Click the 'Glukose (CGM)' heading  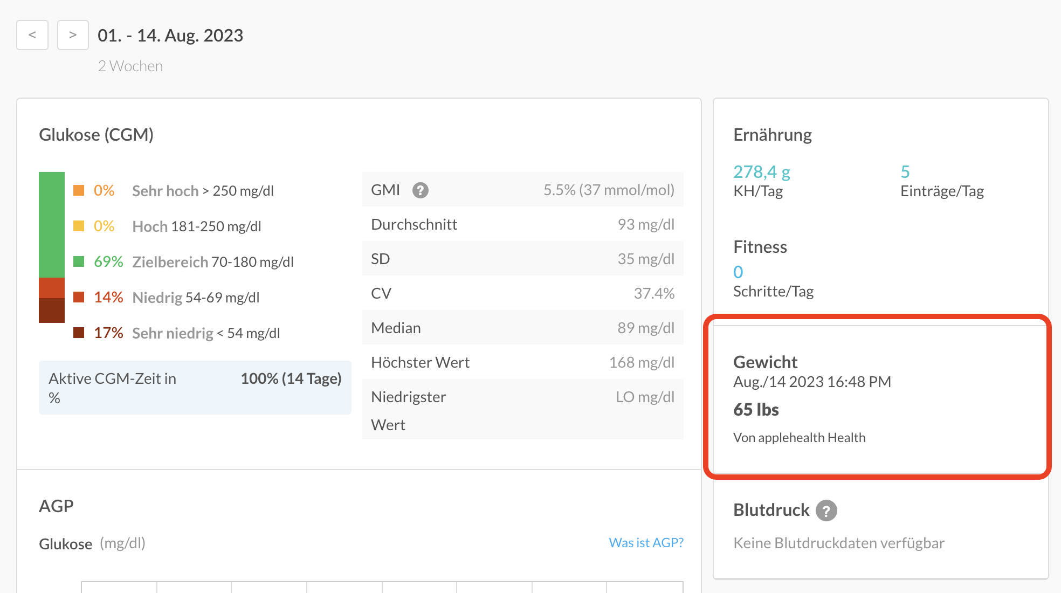[x=96, y=135]
